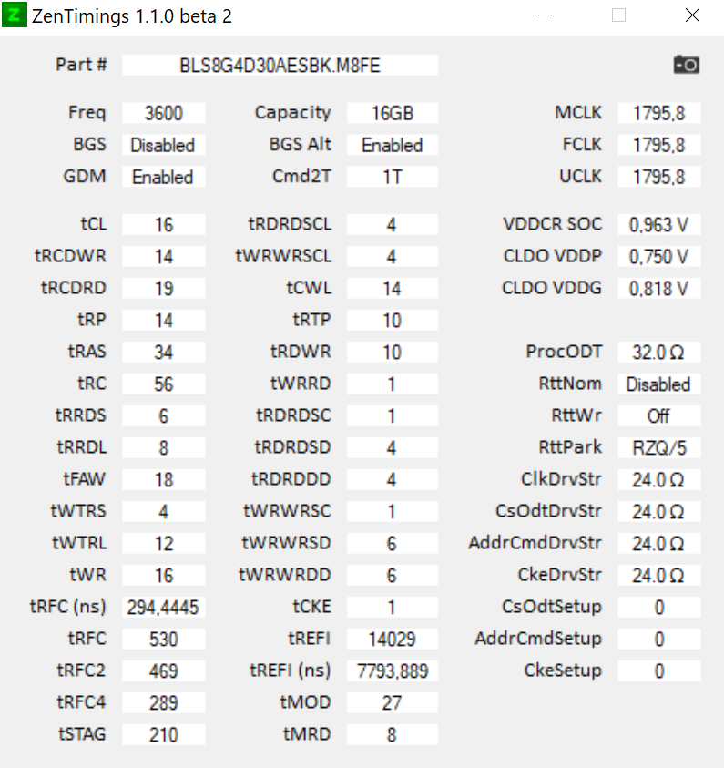Select the tREFI value showing 14029
Image resolution: width=724 pixels, height=768 pixels.
click(x=392, y=639)
